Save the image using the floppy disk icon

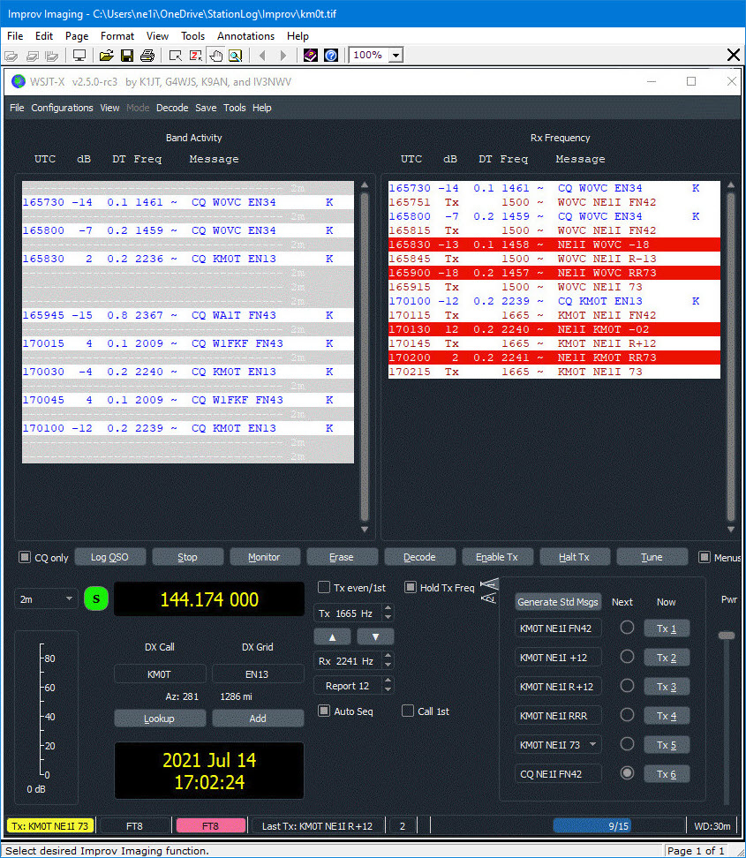[x=127, y=56]
